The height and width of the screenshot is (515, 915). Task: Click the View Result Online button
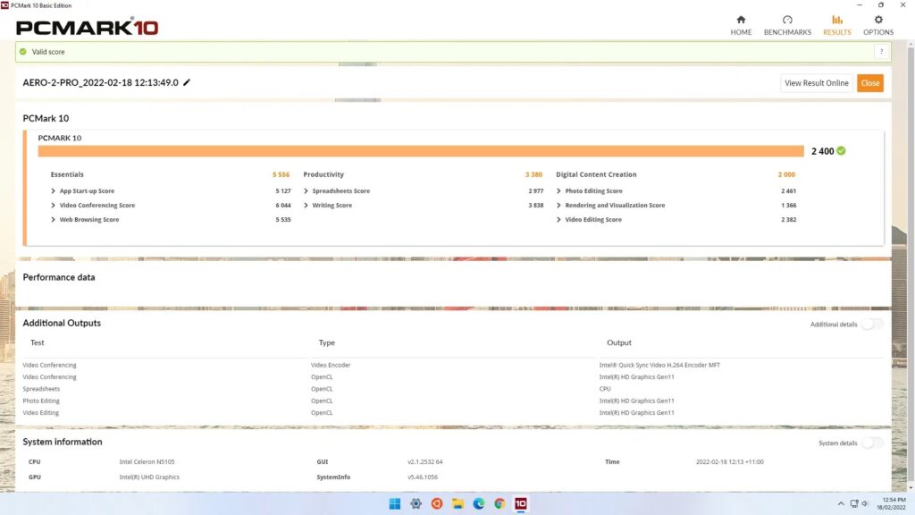816,83
